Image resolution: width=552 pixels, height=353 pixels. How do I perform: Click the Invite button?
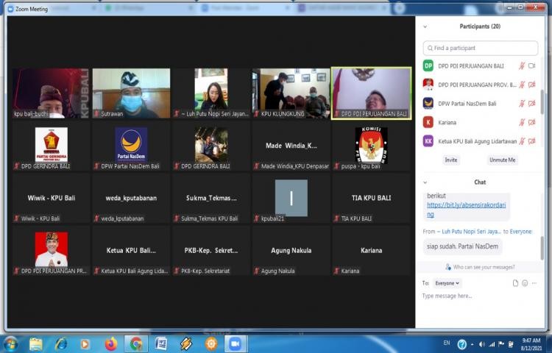(450, 160)
